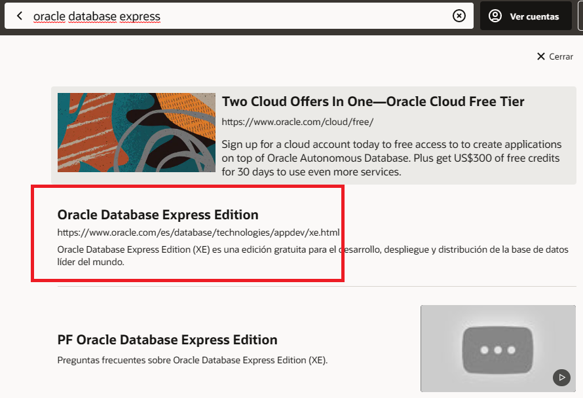This screenshot has width=583, height=398.
Task: Open PF Oracle Database Express Edition result
Action: pyautogui.click(x=167, y=340)
